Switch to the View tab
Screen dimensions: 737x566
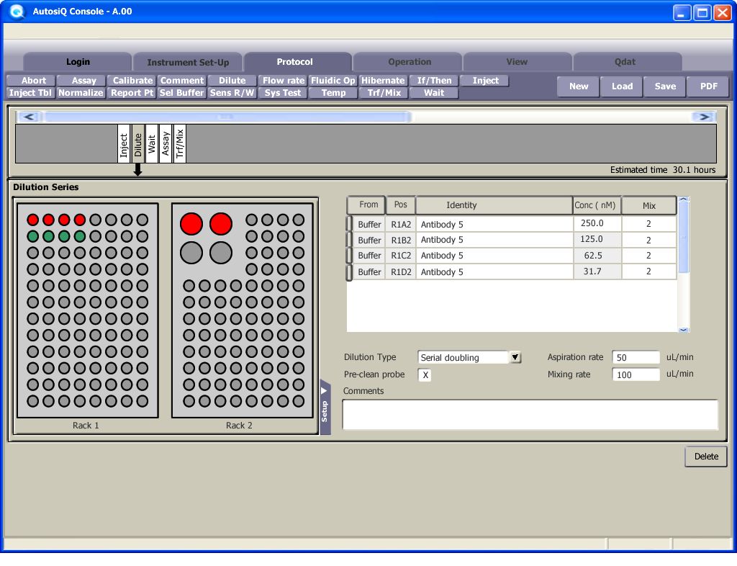click(517, 62)
